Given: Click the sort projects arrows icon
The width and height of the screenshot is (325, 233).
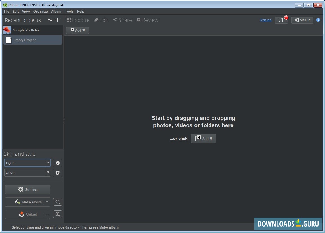Looking at the screenshot, I should pyautogui.click(x=50, y=20).
